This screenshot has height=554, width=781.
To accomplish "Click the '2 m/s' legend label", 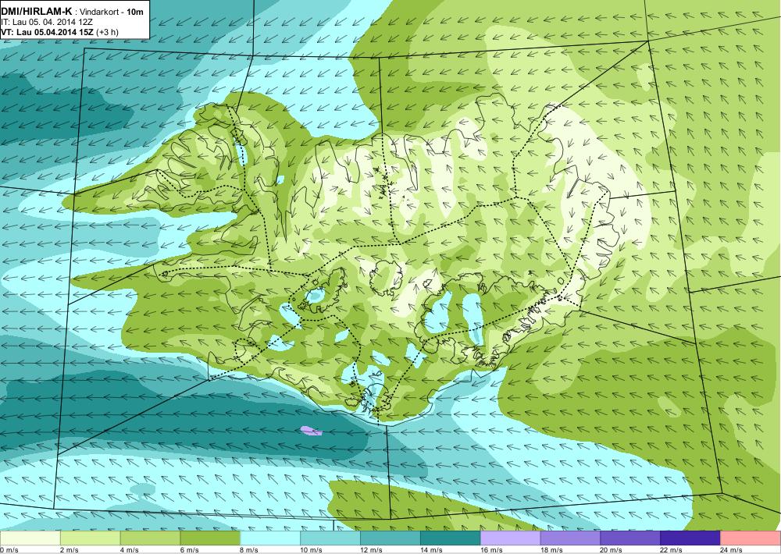I will [x=70, y=550].
